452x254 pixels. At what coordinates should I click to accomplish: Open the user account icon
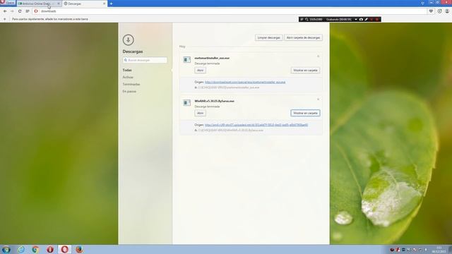pos(447,11)
